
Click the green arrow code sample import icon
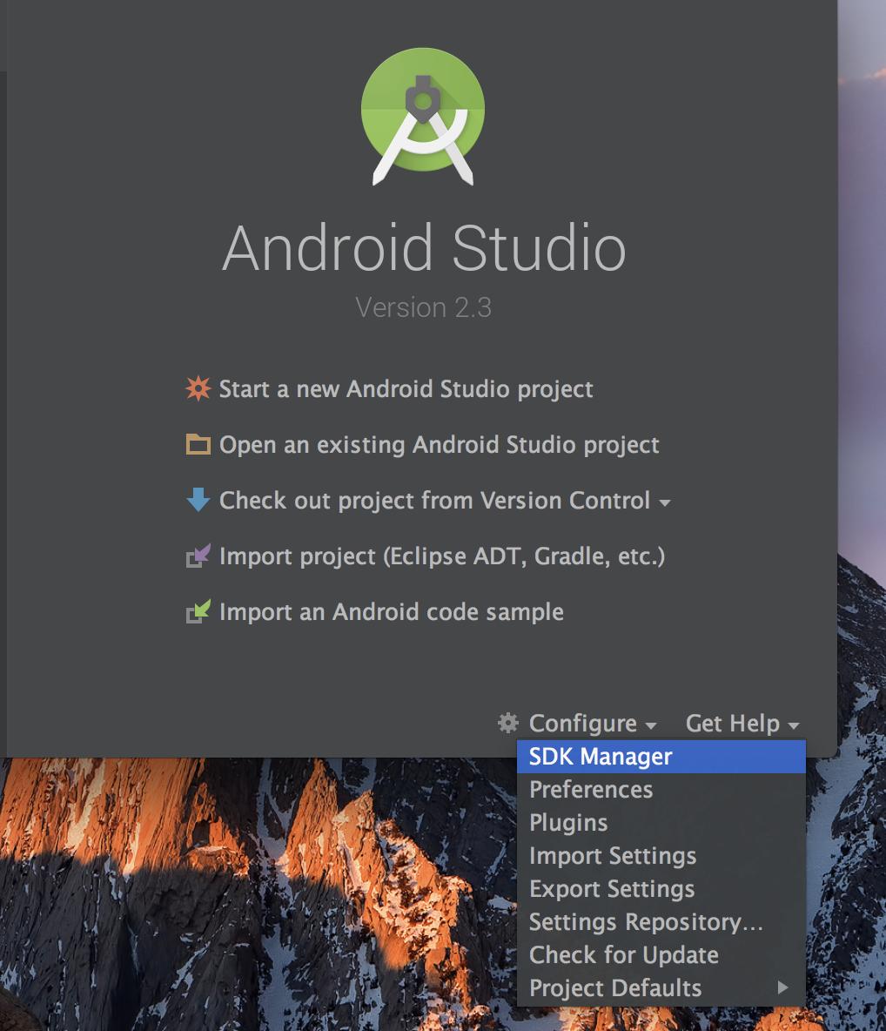[x=198, y=611]
